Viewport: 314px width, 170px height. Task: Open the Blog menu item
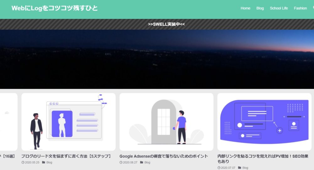260,8
